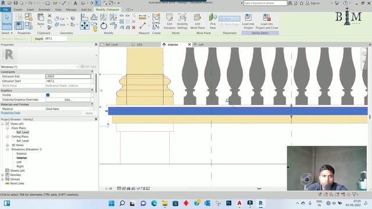Screen dimensions: 372x209
Task: Open the Select panel dropdown
Action: point(7,33)
